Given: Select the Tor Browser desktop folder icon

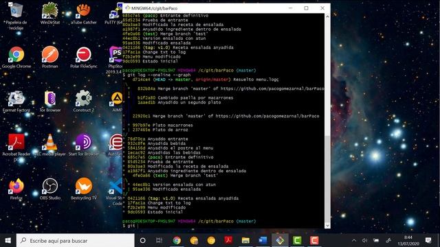Looking at the screenshot, I should tap(50, 102).
